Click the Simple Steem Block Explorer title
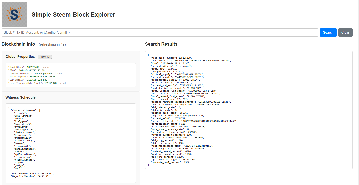The width and height of the screenshot is (359, 185). tap(73, 15)
